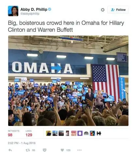This screenshot has width=136, height=157.
Task: Open Abby D. Phillip's profile picture
Action: click(13, 11)
